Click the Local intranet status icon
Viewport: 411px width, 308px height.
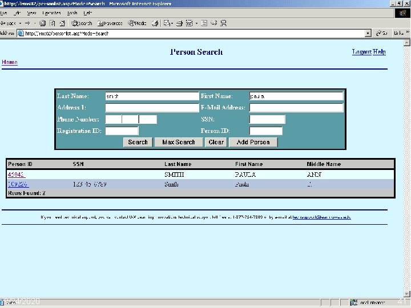tap(353, 302)
